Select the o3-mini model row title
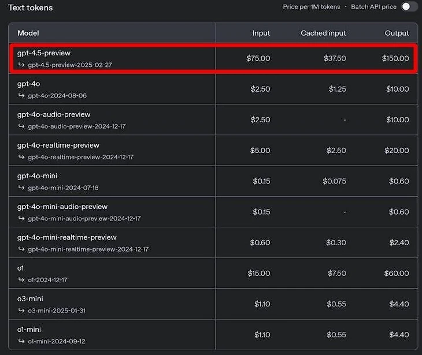The image size is (422, 355). coord(30,299)
